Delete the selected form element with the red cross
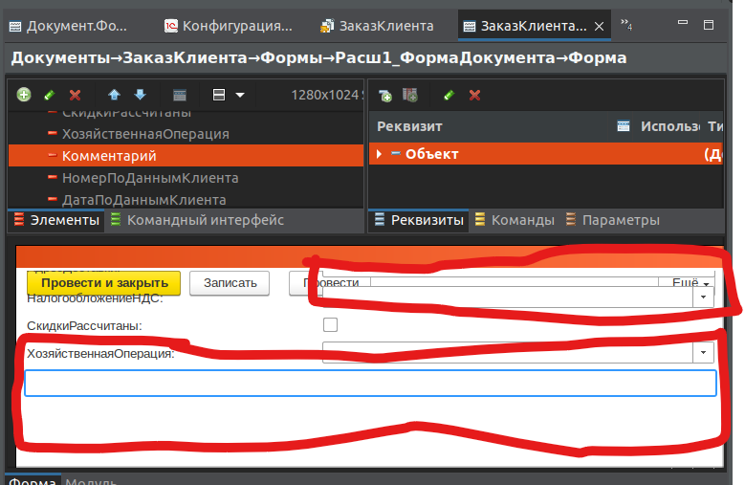 tap(75, 95)
